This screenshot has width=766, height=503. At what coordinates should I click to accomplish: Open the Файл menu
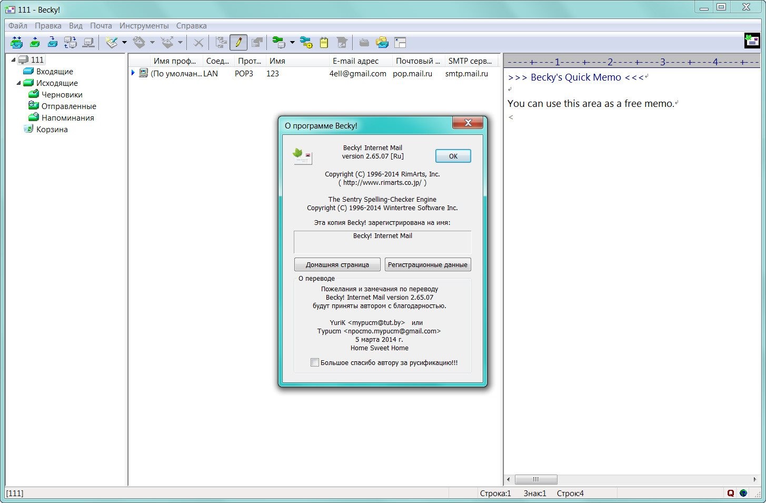tap(18, 25)
